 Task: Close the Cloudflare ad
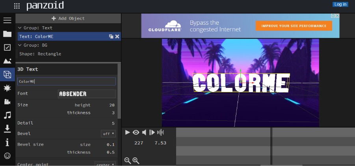coord(337,16)
